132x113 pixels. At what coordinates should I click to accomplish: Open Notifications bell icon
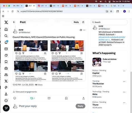click(6, 42)
